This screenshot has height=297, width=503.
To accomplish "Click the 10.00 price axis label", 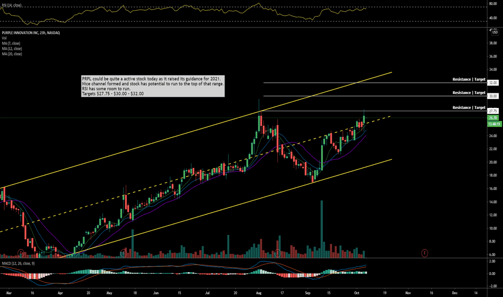I will (493, 228).
